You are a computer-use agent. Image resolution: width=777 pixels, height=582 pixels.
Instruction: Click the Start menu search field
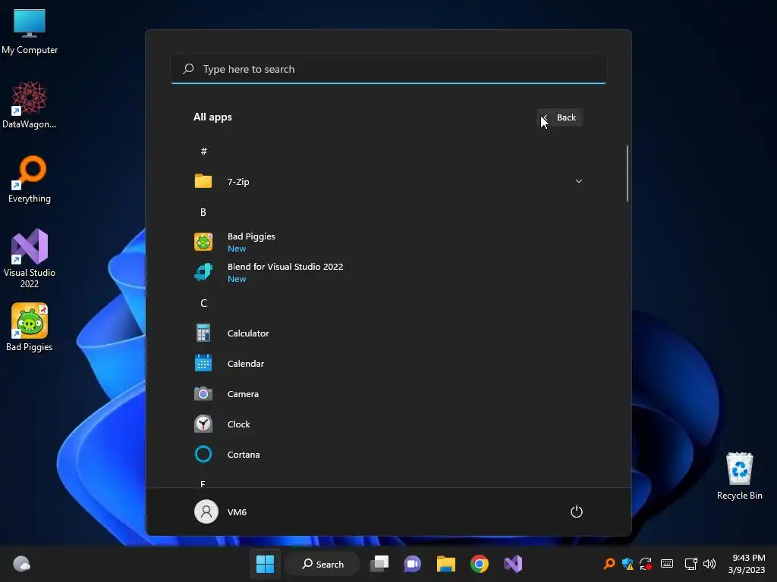[388, 69]
